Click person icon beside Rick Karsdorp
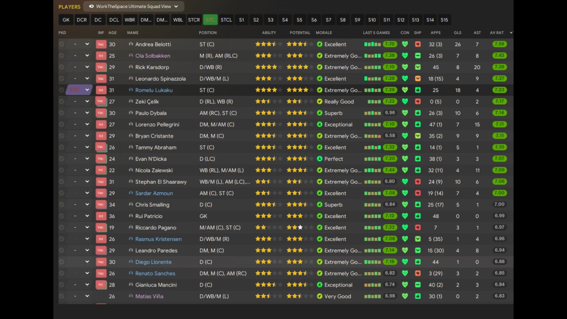This screenshot has height=319, width=567. (x=131, y=67)
